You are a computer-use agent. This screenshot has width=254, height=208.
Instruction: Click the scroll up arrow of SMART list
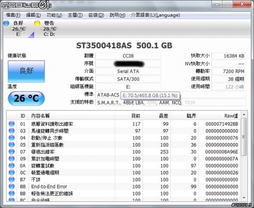pyautogui.click(x=244, y=114)
